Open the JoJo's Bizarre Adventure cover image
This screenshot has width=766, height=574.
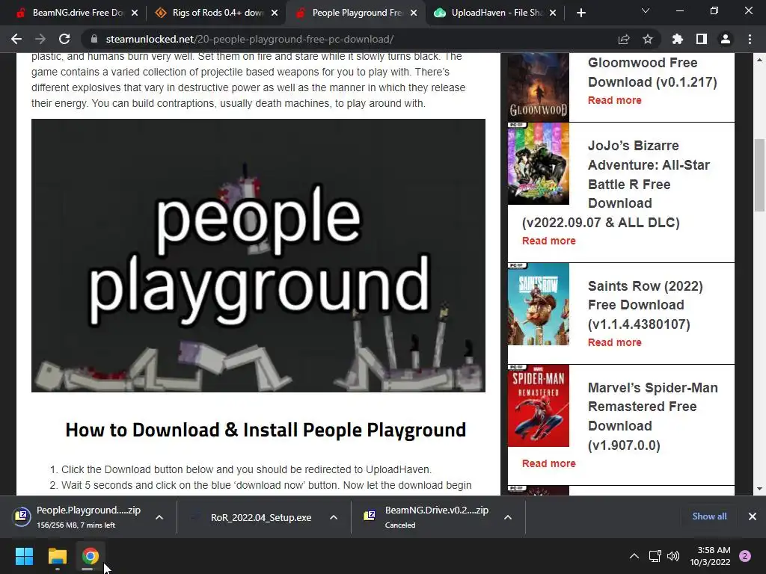[539, 164]
